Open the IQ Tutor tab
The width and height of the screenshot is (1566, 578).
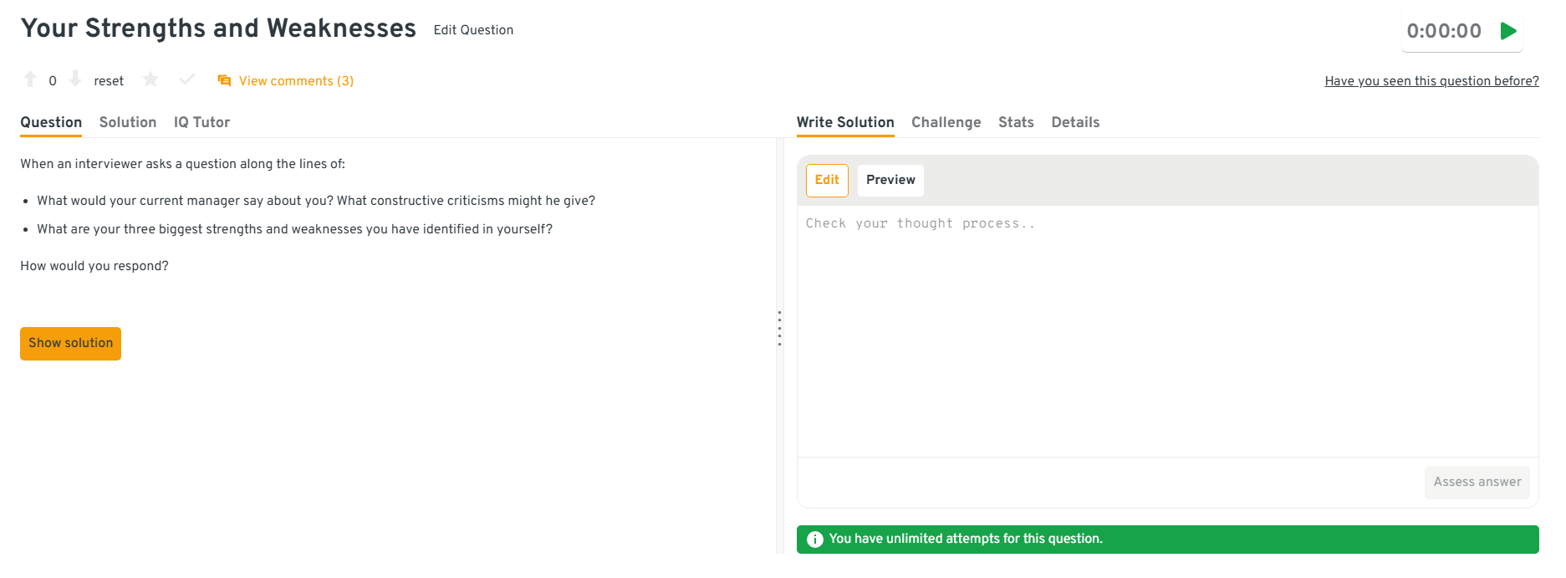pyautogui.click(x=201, y=122)
